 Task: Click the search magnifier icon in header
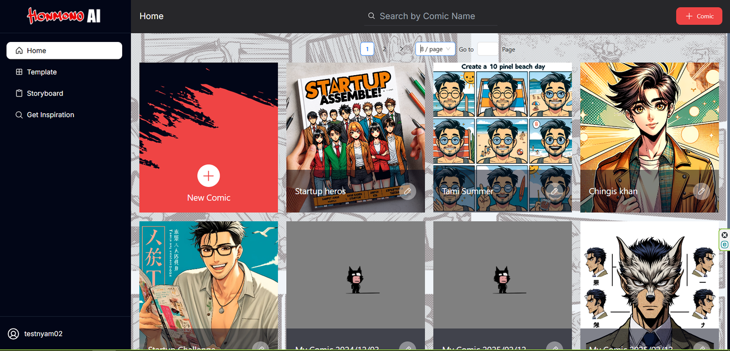tap(372, 16)
